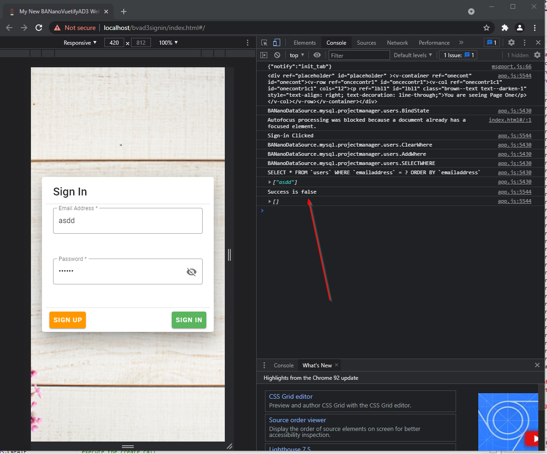The height and width of the screenshot is (454, 547).
Task: Reload the page
Action: click(x=39, y=28)
